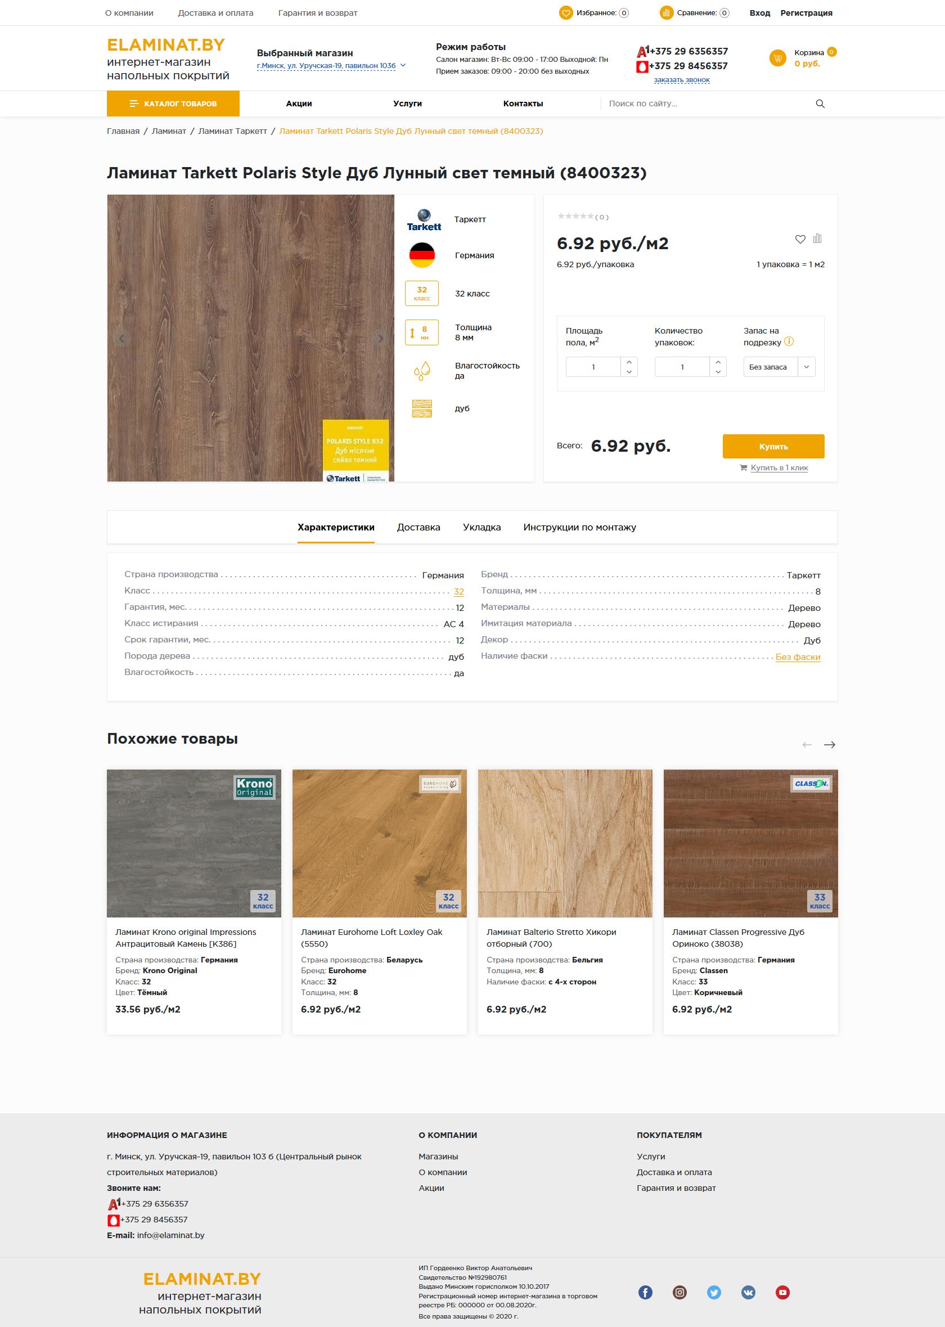Rate the product using the stars
The height and width of the screenshot is (1327, 945).
pyautogui.click(x=575, y=217)
